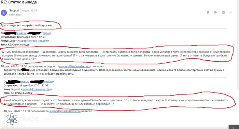Click the Support sender avatar circle

point(4,13)
